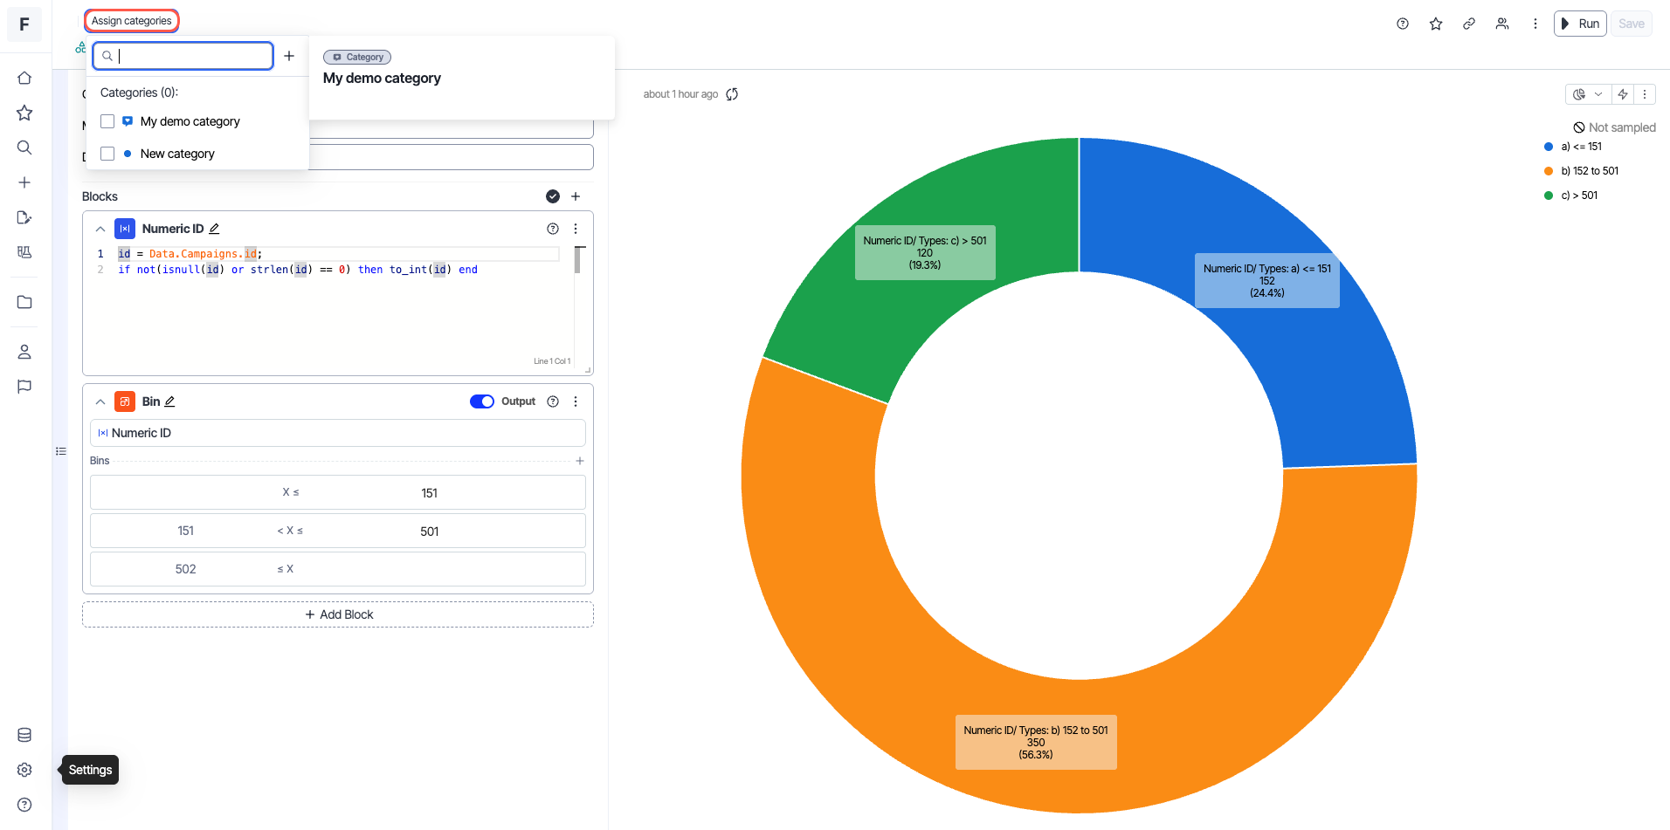Open the search icon in left sidebar
The image size is (1670, 830).
tap(24, 147)
